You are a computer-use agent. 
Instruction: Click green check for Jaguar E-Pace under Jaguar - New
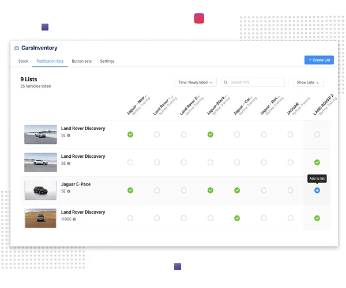click(130, 190)
